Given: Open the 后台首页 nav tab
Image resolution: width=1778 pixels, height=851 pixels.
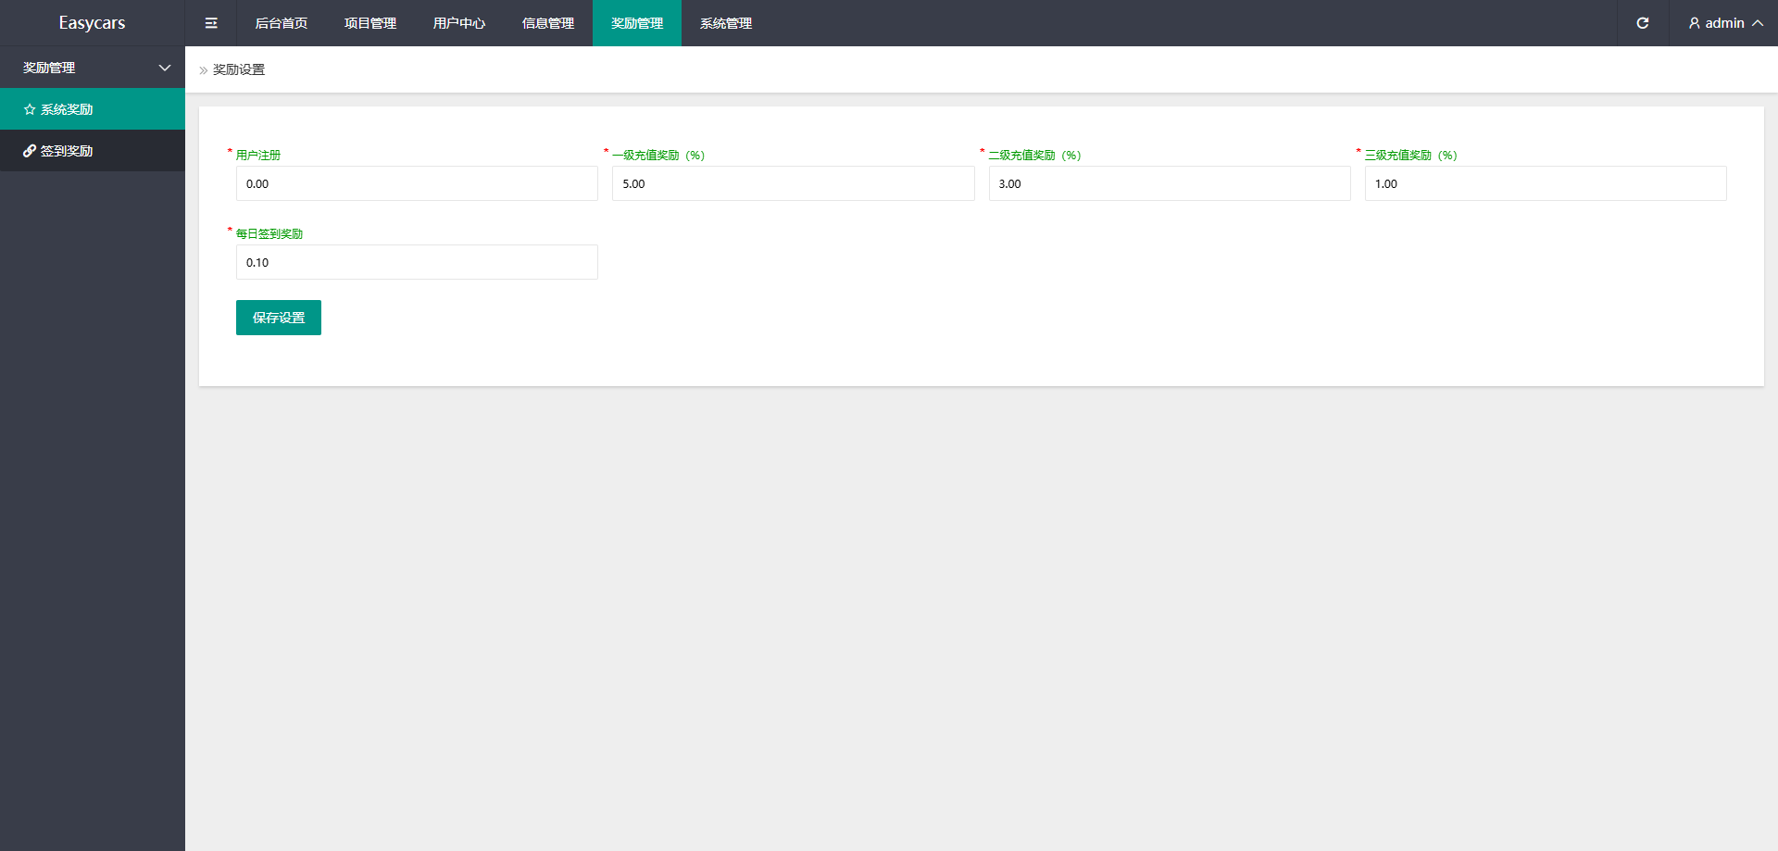Looking at the screenshot, I should 282,23.
